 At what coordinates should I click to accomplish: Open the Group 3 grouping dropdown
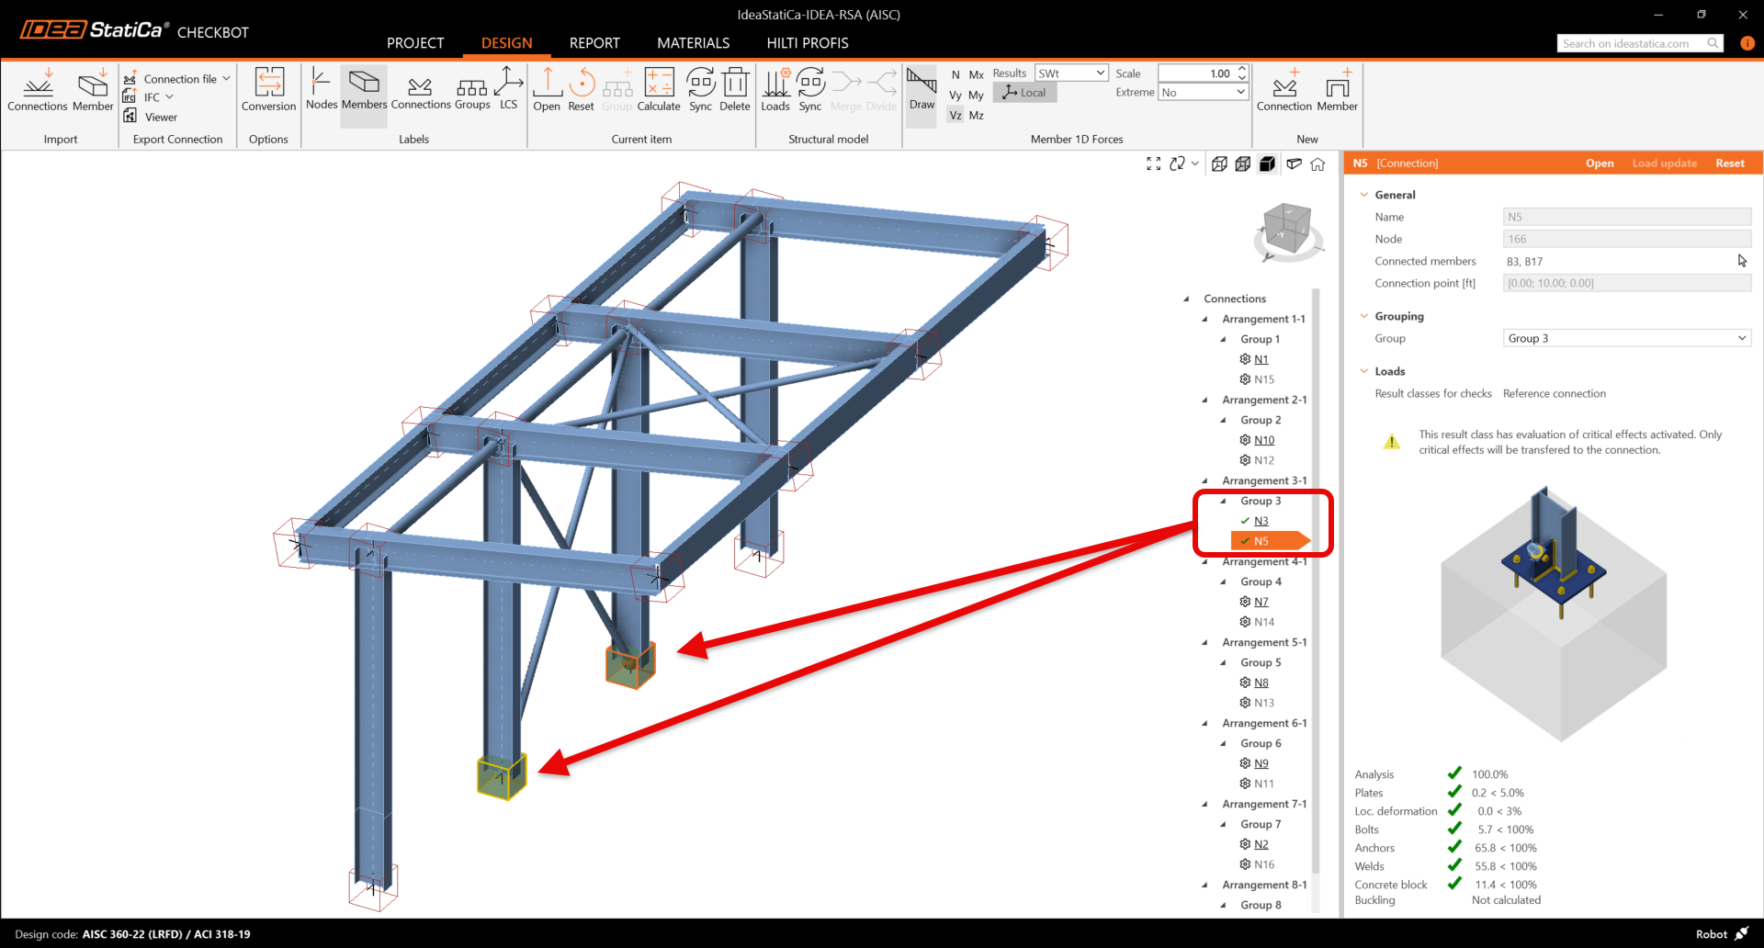pos(1626,339)
